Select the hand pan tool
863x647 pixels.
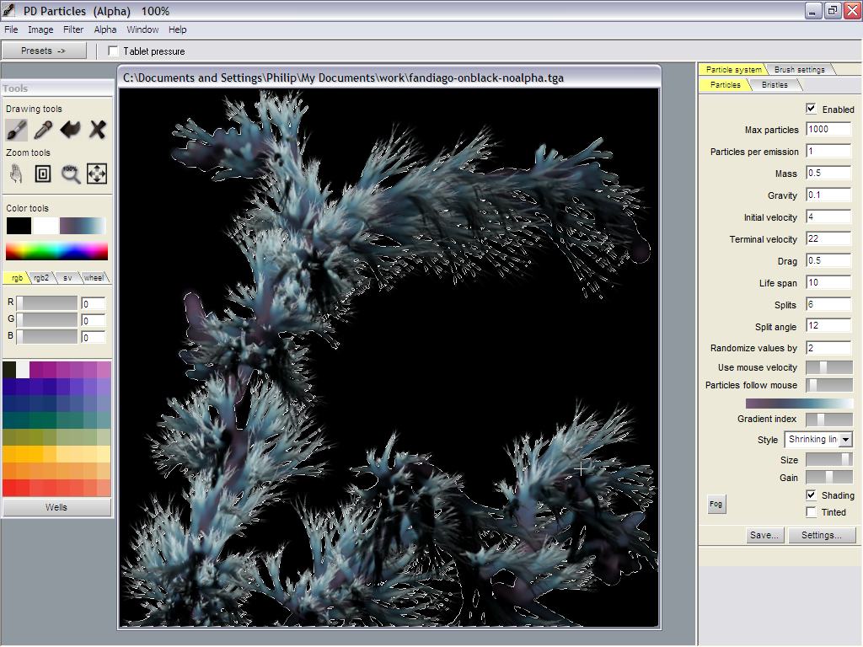[16, 174]
